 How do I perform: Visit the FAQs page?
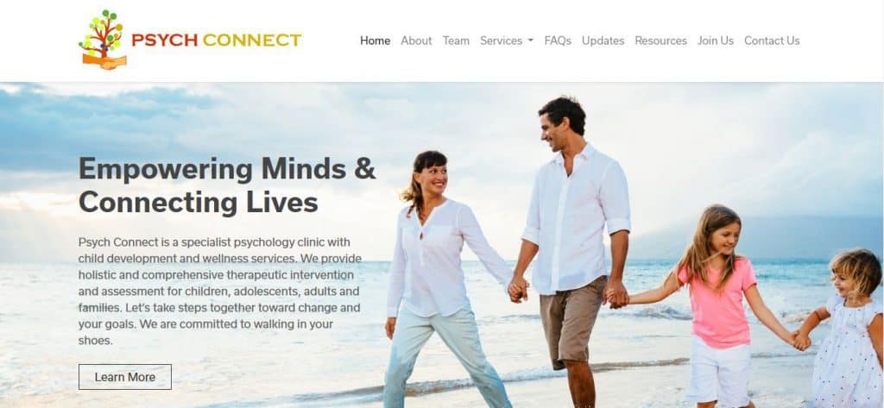click(558, 41)
